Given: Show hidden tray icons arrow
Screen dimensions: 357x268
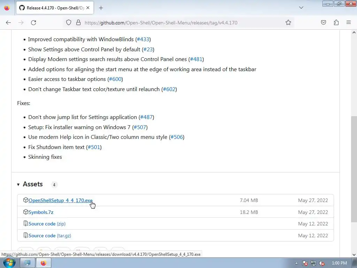Looking at the screenshot, I should (296, 263).
